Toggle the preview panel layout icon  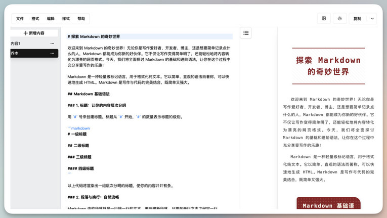324,19
